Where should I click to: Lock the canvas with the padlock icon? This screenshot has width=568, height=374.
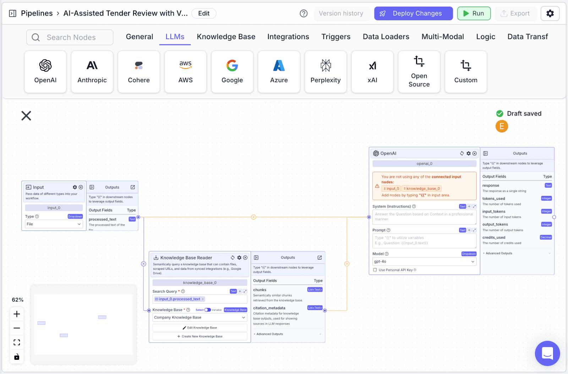pos(17,357)
